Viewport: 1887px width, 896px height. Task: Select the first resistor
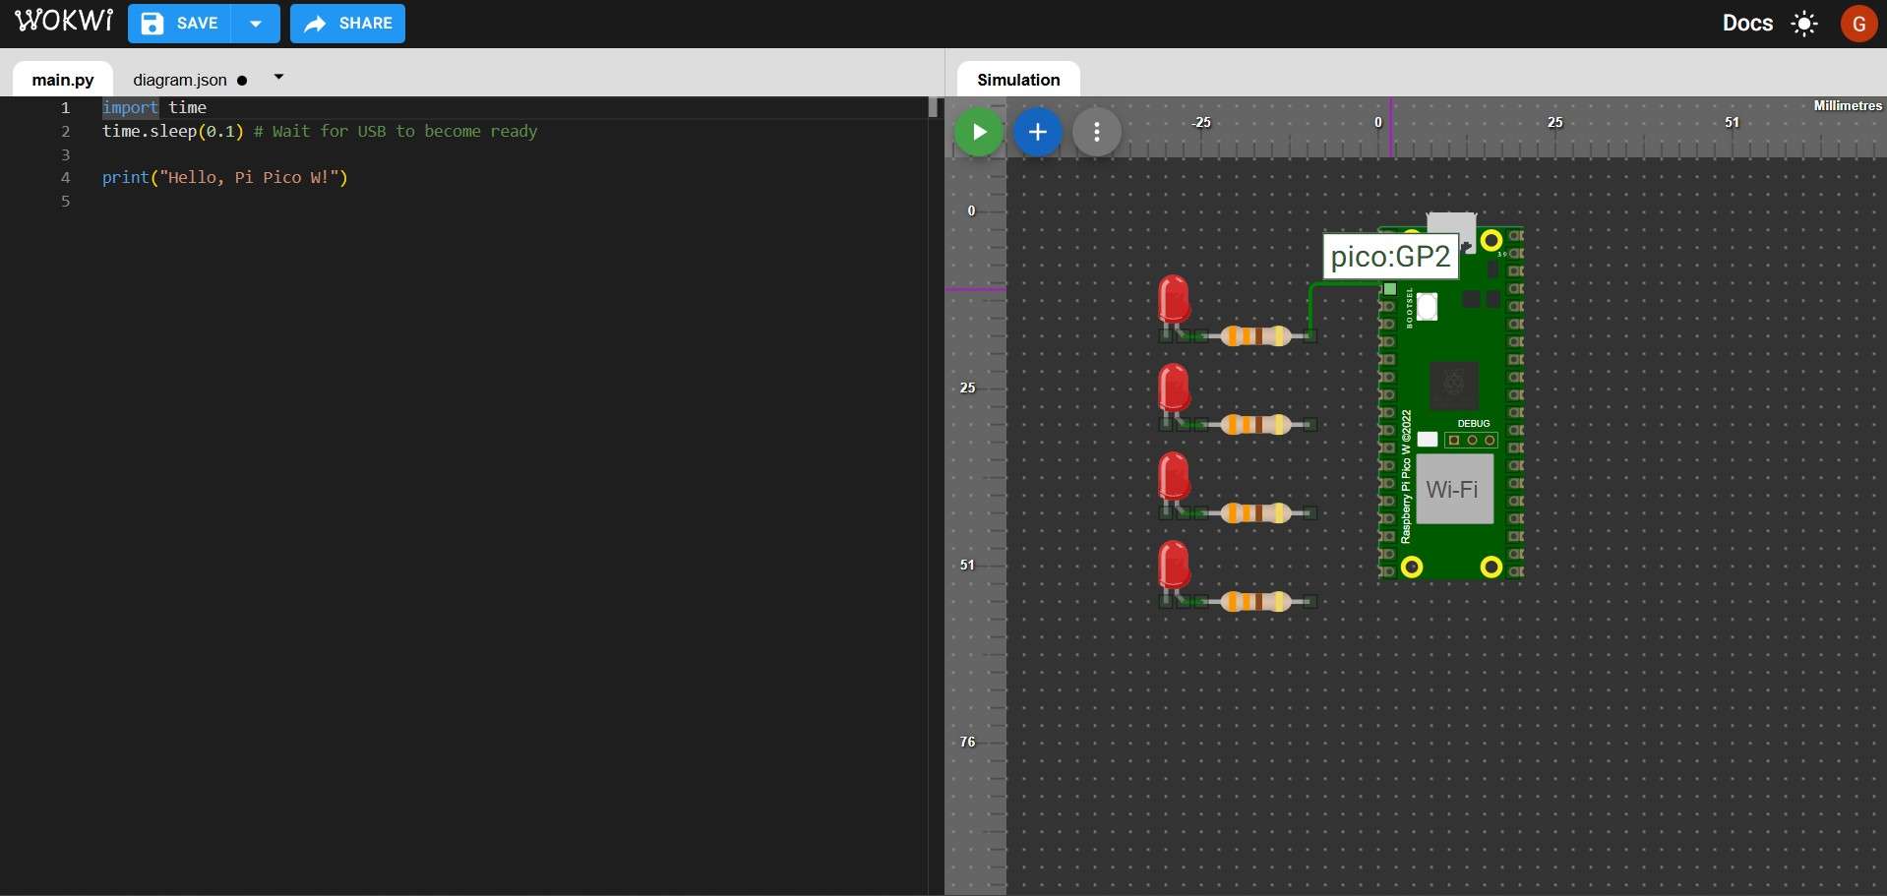click(x=1255, y=336)
